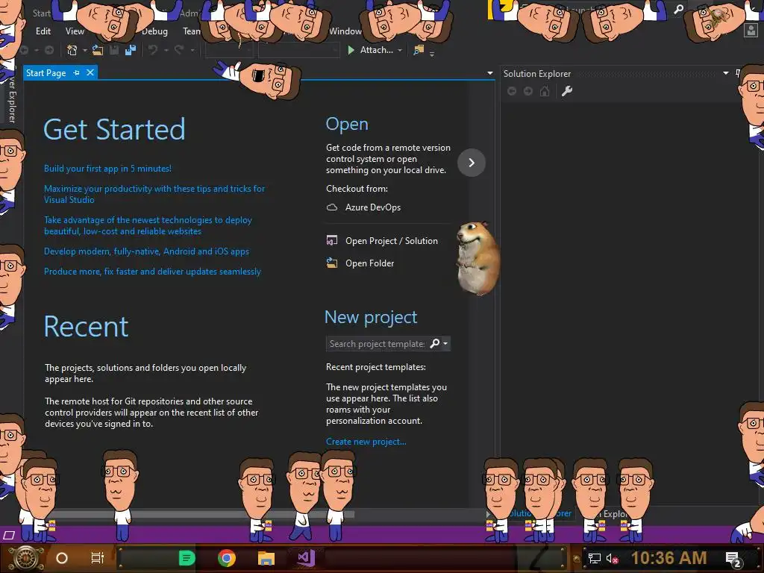Viewport: 764px width, 573px height.
Task: Open the Team menu
Action: point(192,31)
